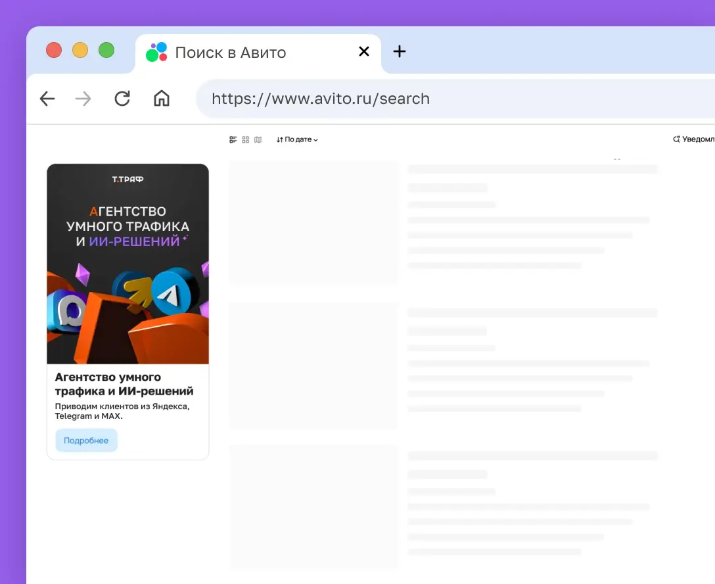The image size is (715, 584).
Task: Click the Уведомл notifications link
Action: click(x=693, y=139)
